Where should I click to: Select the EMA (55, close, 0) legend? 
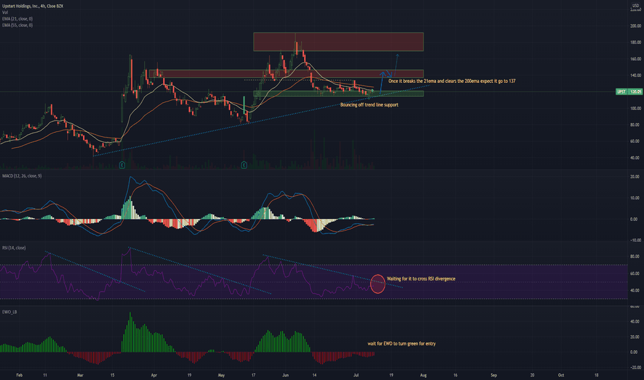point(17,25)
